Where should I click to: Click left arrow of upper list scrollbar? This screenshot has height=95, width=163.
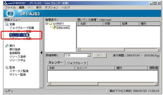[x=78, y=50]
